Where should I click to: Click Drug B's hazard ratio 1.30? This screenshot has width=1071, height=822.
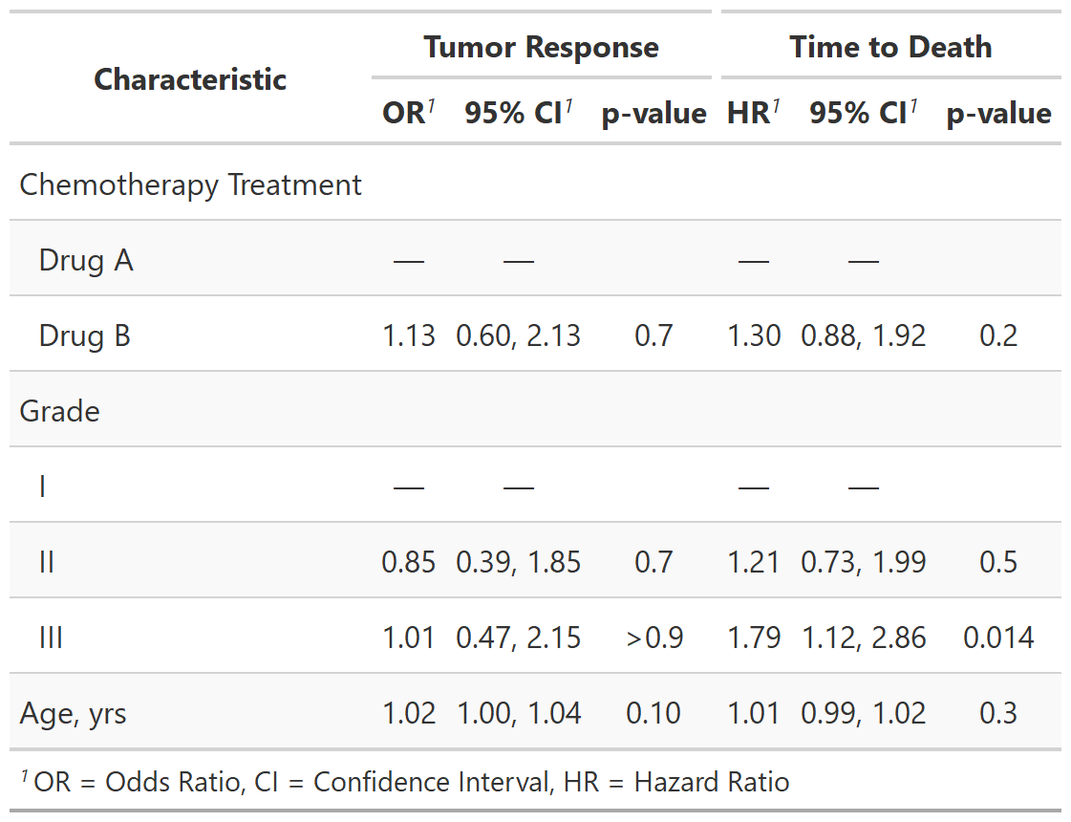coord(754,335)
